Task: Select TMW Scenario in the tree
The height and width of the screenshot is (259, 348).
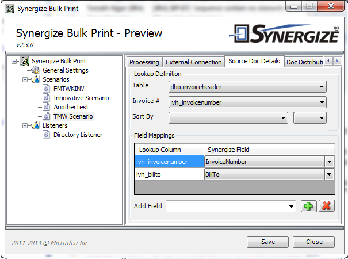Action: tap(73, 116)
